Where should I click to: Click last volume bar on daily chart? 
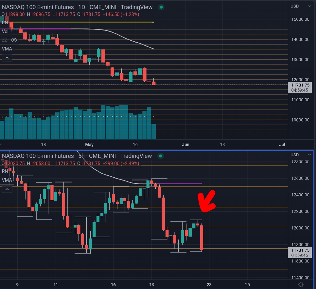pyautogui.click(x=153, y=132)
